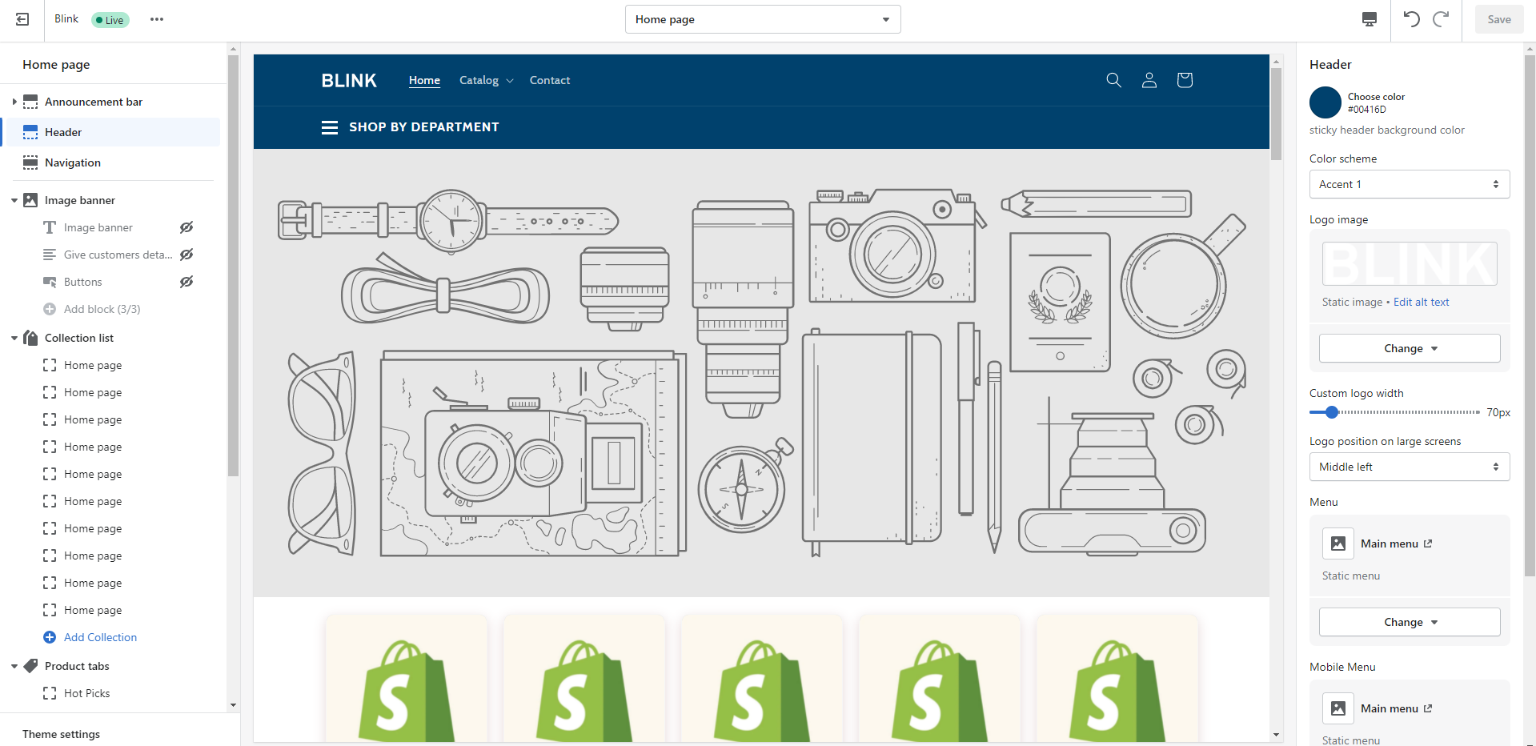Click the Navigation section icon
The image size is (1536, 746).
click(x=30, y=162)
